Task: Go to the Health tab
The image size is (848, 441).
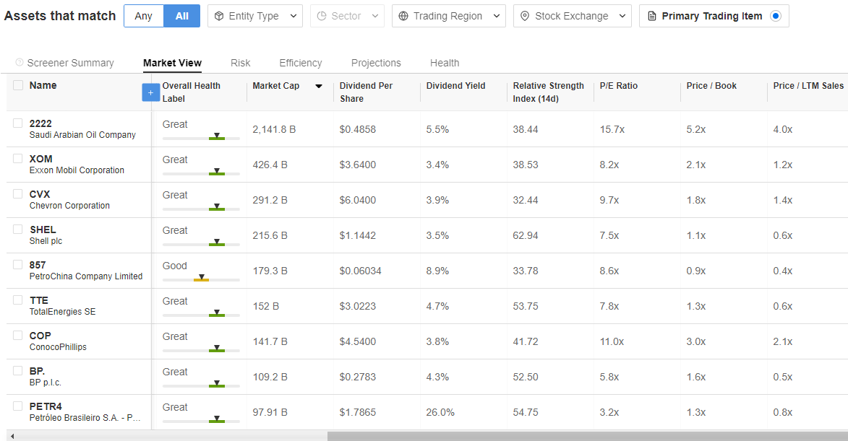Action: tap(445, 63)
